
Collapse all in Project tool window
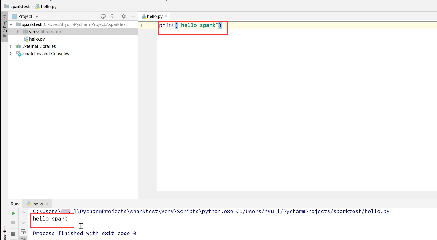click(x=112, y=16)
